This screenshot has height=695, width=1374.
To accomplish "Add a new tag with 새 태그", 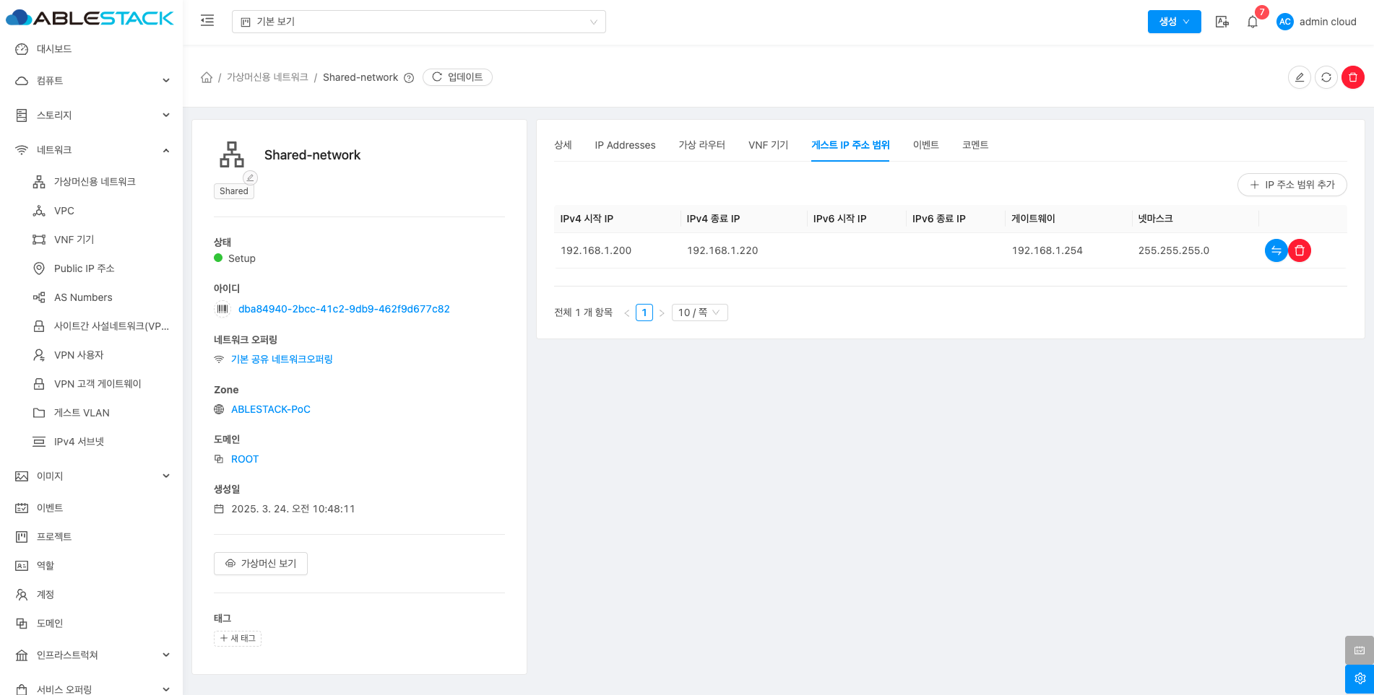I will point(238,639).
